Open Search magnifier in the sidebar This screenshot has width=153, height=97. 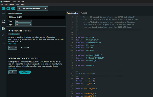(x=3, y=42)
